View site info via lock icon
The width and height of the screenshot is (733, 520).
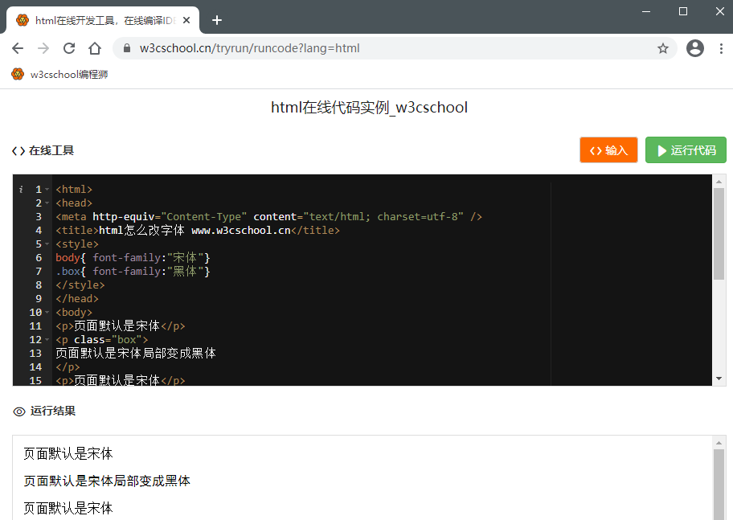(126, 48)
